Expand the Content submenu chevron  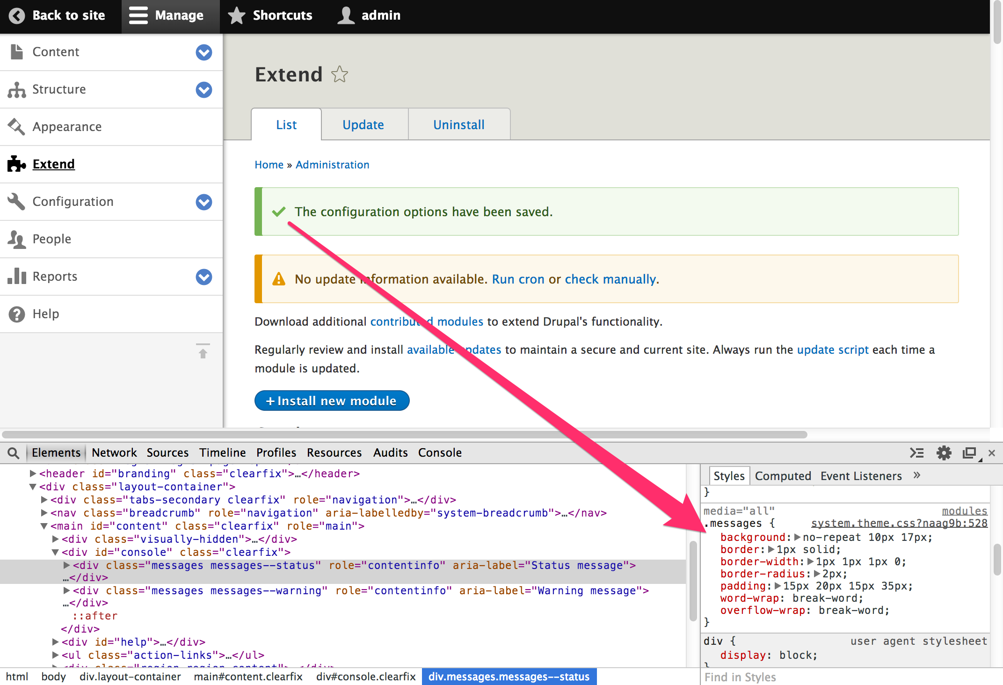tap(204, 52)
